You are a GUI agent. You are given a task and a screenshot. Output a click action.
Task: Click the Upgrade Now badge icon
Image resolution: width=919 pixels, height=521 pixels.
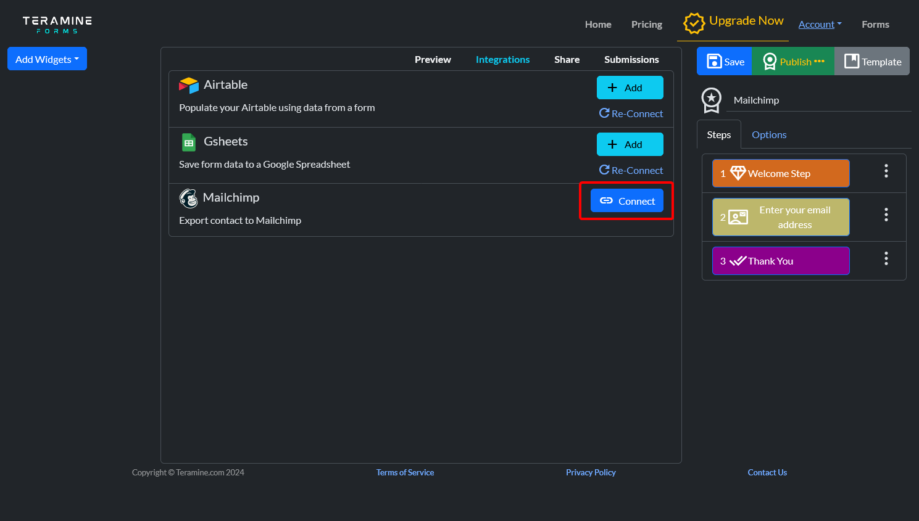pos(694,23)
